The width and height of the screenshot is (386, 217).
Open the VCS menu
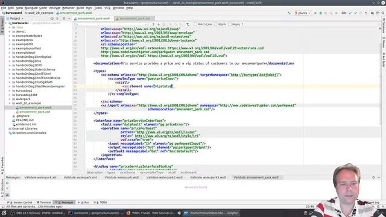pyautogui.click(x=107, y=8)
